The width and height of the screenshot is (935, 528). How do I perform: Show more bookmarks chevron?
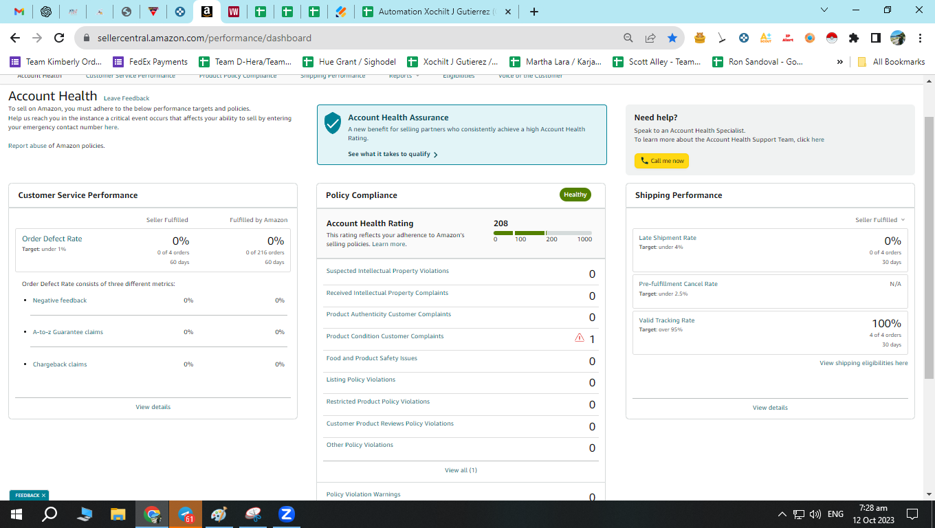(839, 62)
